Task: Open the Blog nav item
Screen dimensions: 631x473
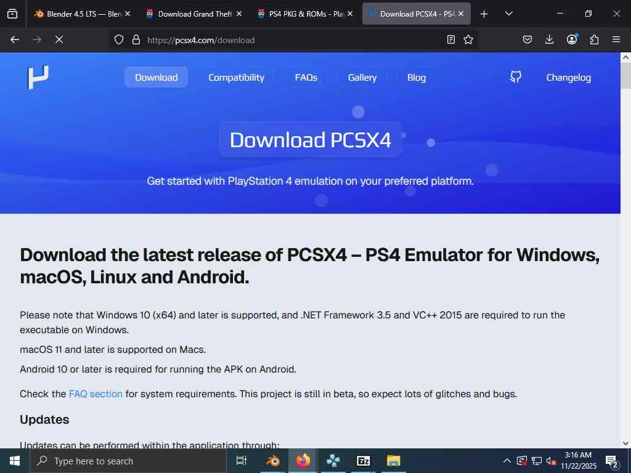Action: coord(417,77)
